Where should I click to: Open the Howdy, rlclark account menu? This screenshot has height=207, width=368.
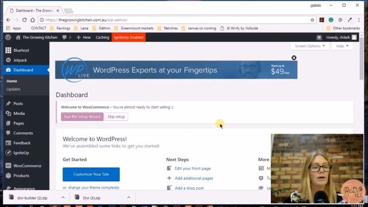[x=341, y=37]
